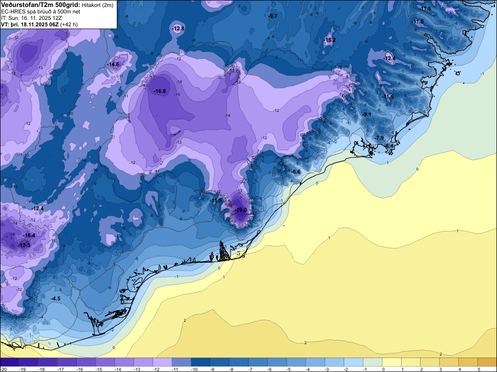This screenshot has width=497, height=372.
Task: Click the -15.2 temperature label
Action: [330, 40]
